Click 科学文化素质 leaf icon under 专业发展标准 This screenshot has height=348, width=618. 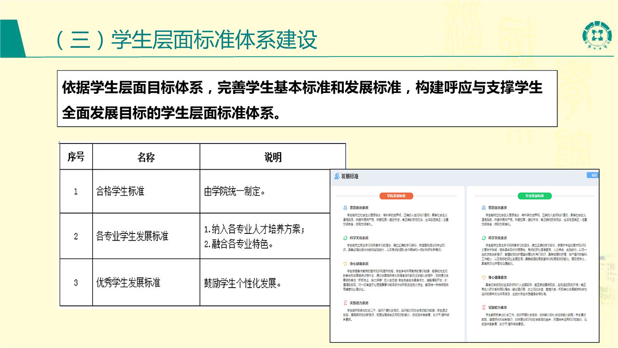(484, 238)
